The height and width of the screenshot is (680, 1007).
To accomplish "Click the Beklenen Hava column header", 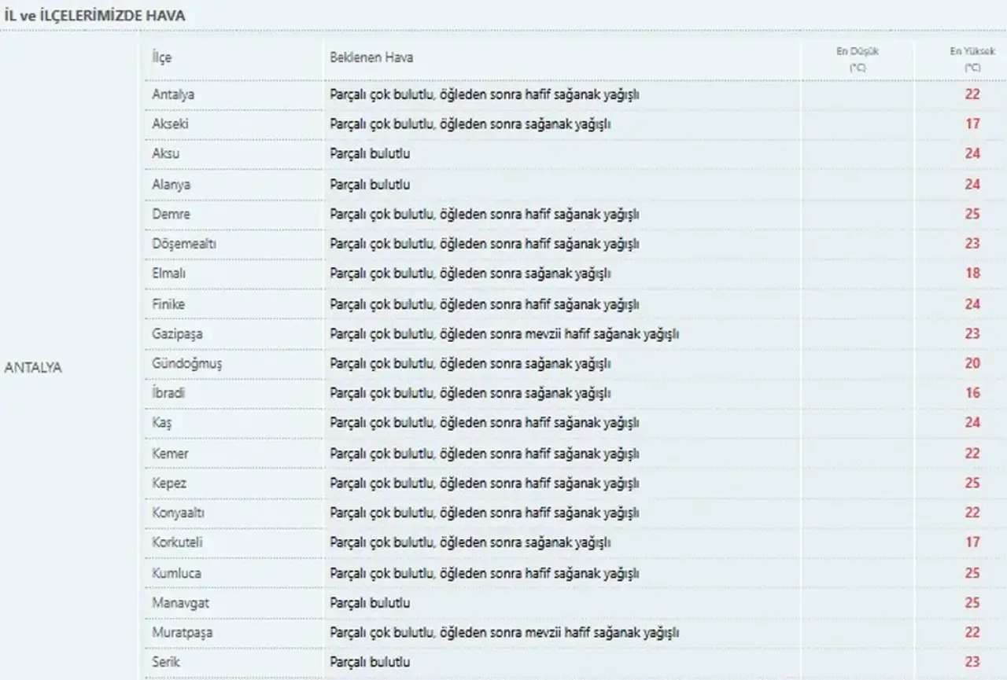I will tap(371, 57).
